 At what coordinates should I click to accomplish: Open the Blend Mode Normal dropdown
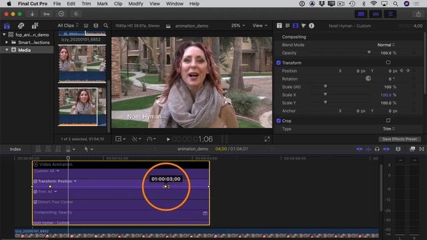pyautogui.click(x=386, y=45)
